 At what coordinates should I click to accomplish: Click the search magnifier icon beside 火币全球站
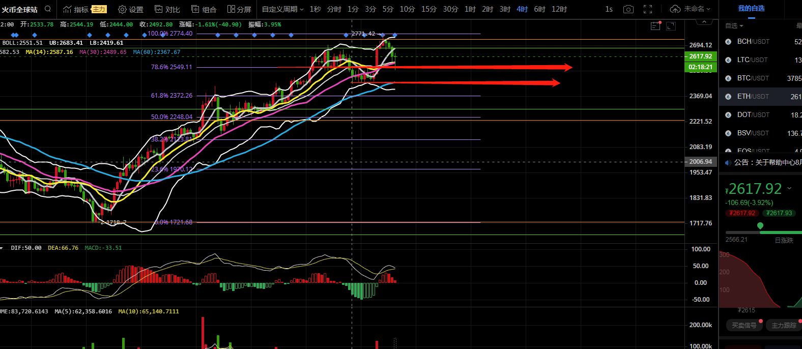click(x=48, y=9)
